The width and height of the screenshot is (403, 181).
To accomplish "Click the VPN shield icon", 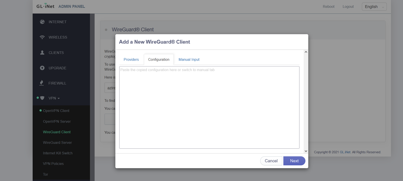I will point(42,98).
